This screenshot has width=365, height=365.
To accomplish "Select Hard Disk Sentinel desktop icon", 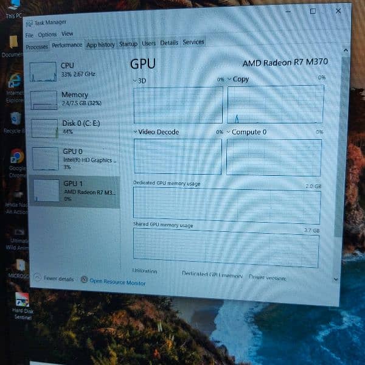I will pos(23,307).
